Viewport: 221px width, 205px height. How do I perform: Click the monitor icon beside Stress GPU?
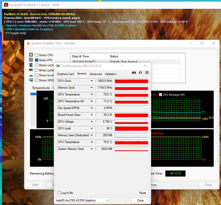tap(31, 80)
